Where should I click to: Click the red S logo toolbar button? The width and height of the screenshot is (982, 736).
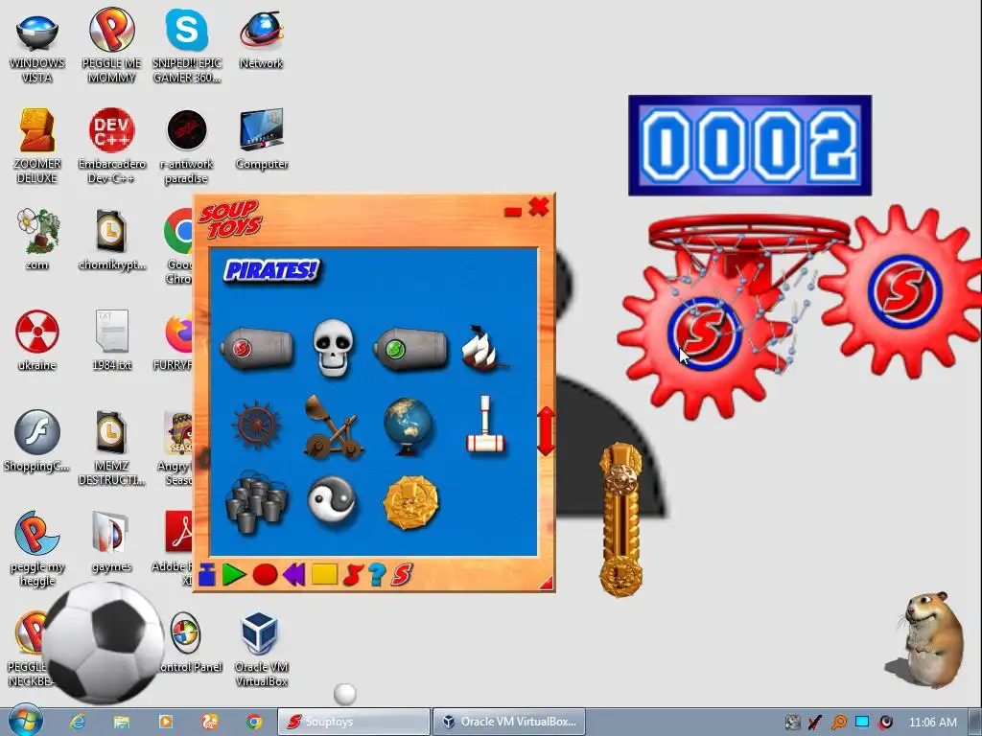(402, 575)
